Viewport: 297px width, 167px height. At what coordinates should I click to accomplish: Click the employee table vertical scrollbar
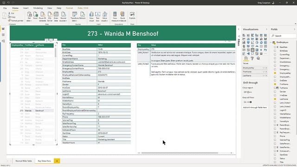pos(56,52)
